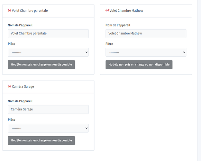The width and height of the screenshot is (201, 161).
Task: Click 'Pièce' label in Volet Chambre Mathew card
Action: (x=109, y=44)
